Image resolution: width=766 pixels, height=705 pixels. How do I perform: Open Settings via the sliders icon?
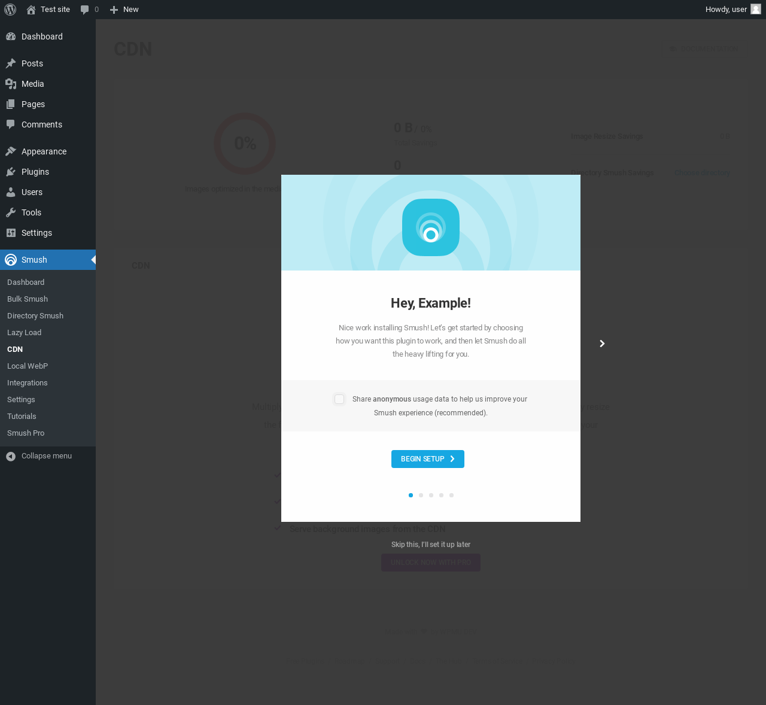pyautogui.click(x=11, y=233)
